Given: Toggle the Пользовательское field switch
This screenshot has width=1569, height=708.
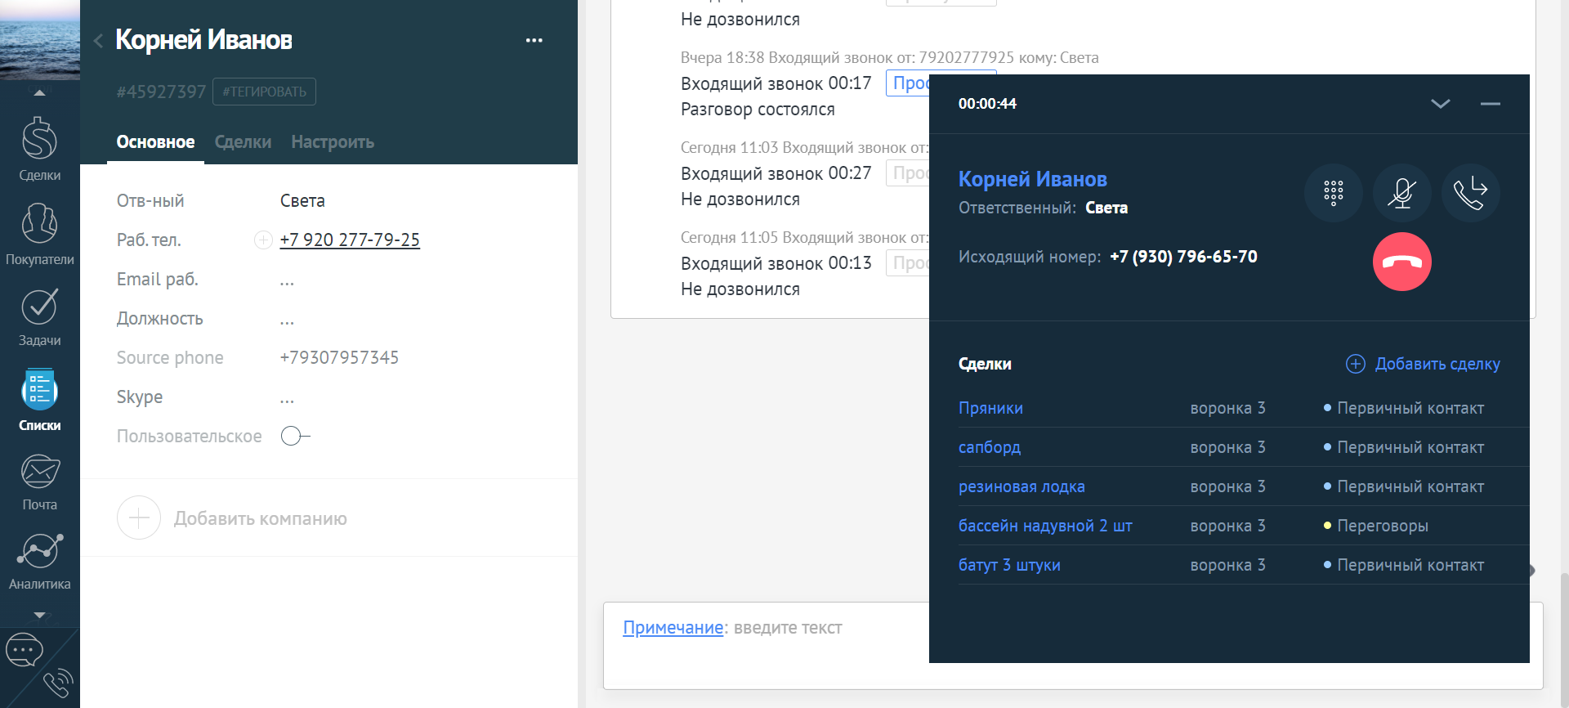Looking at the screenshot, I should (294, 436).
